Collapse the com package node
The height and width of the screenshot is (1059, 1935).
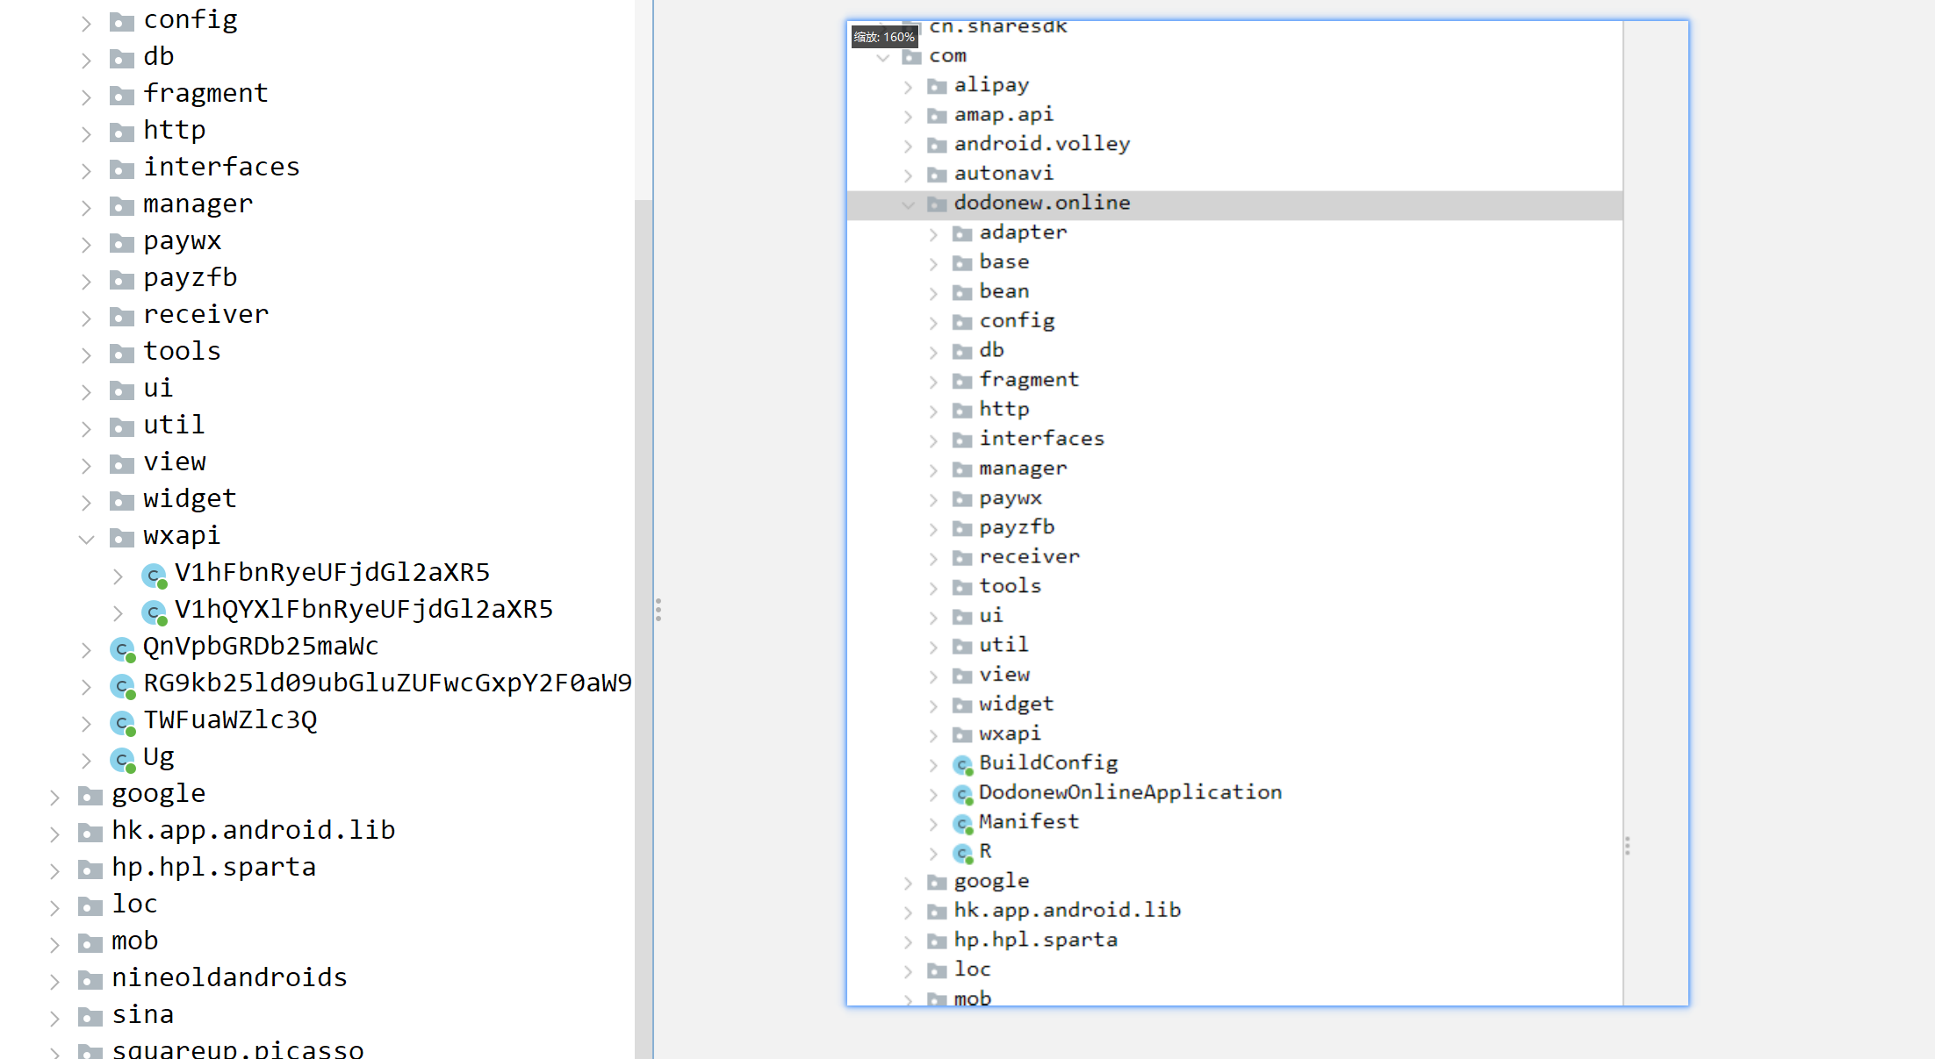883,57
